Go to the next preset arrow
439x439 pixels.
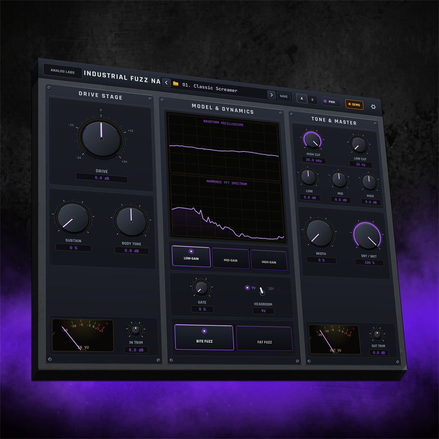click(x=271, y=95)
